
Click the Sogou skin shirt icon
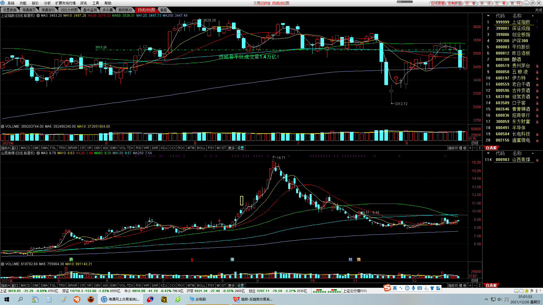tap(432, 288)
